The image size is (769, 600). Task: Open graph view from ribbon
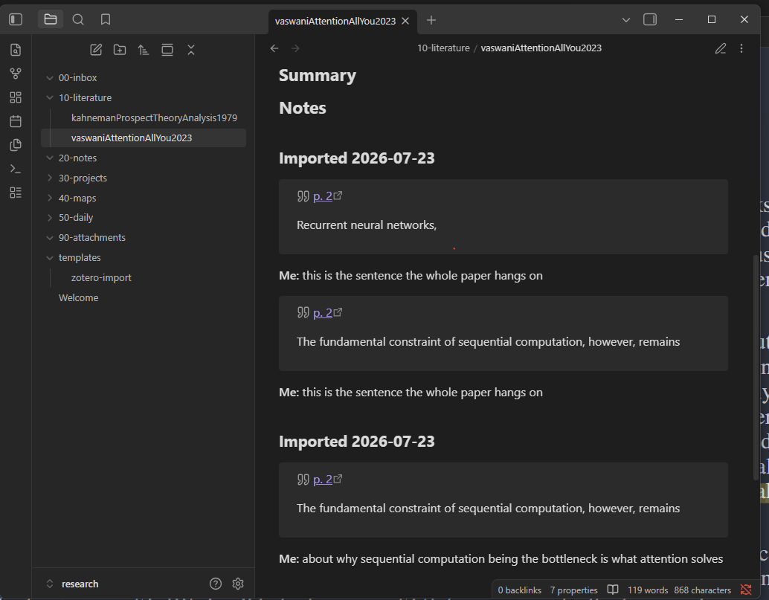(x=16, y=74)
